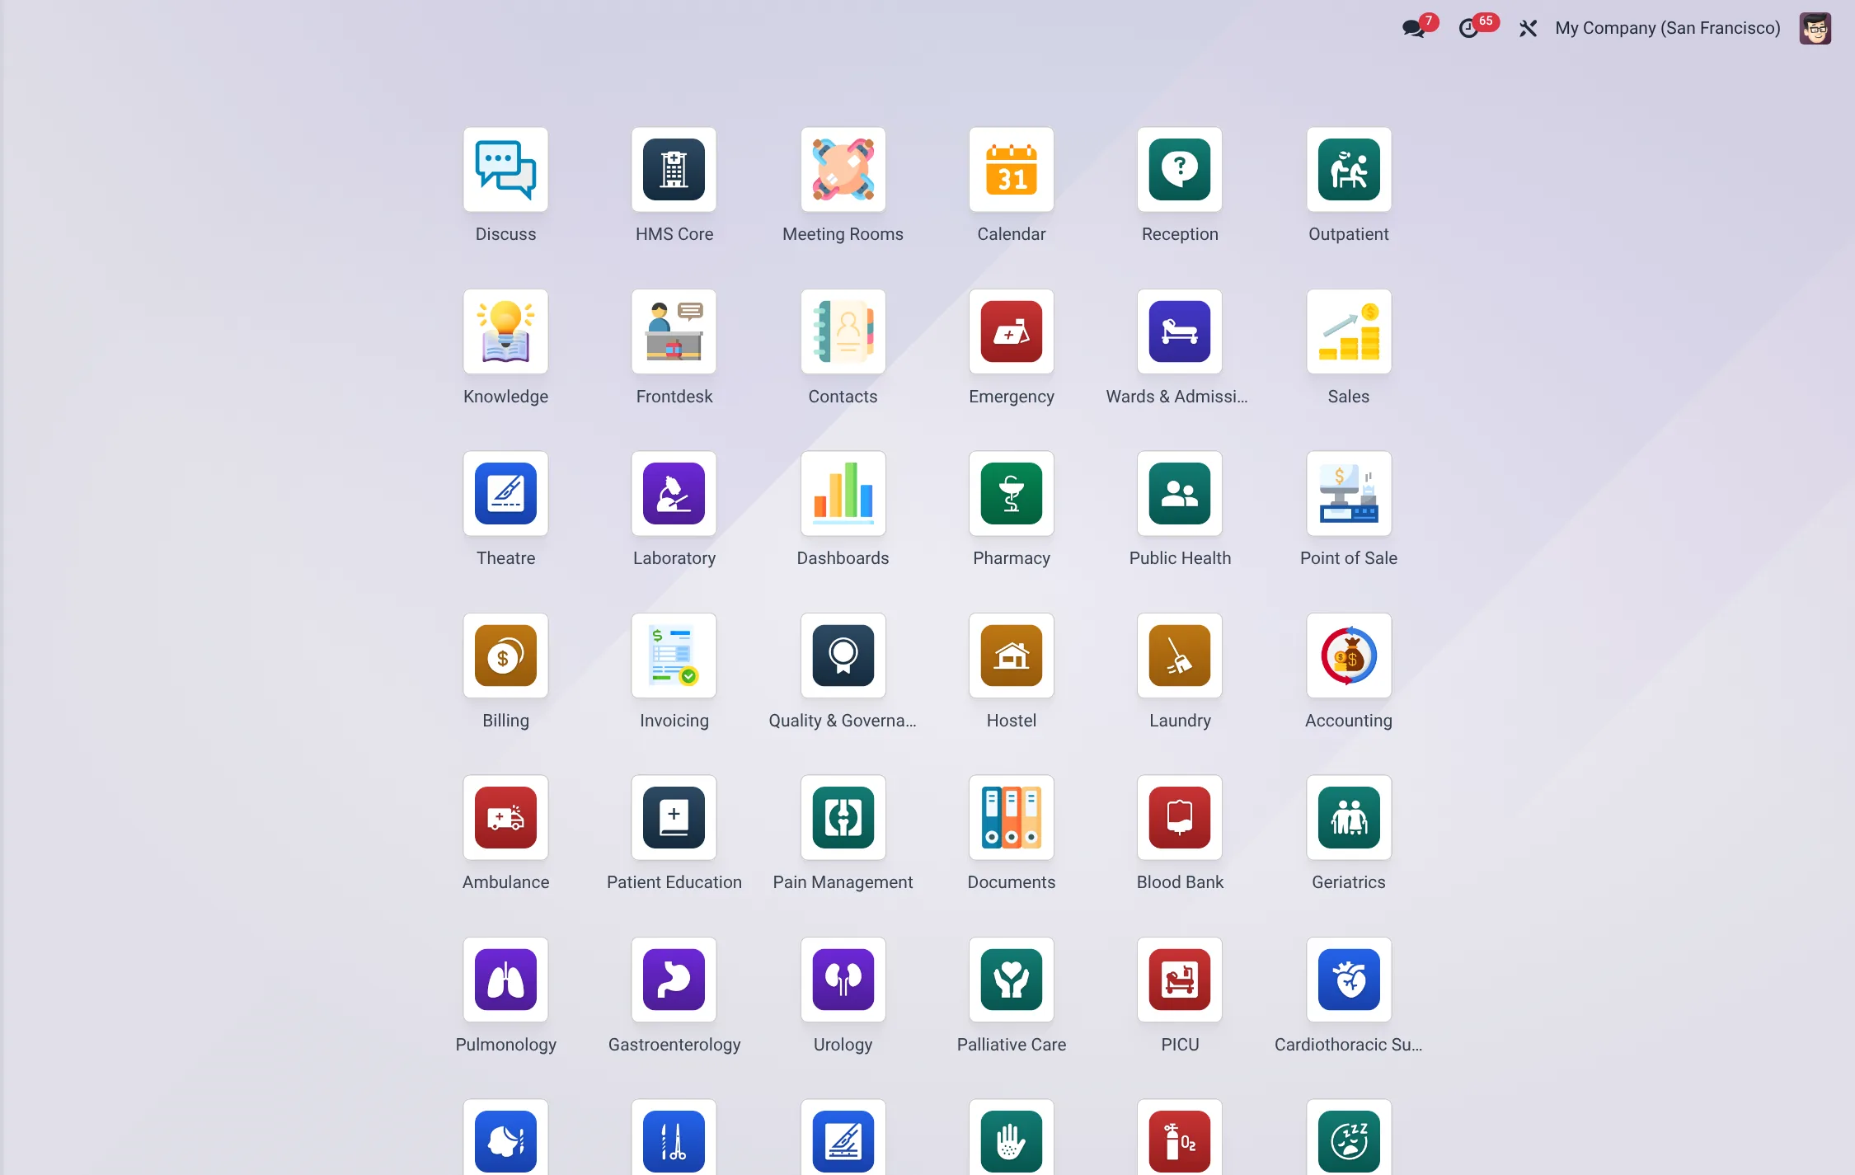1855x1175 pixels.
Task: Launch the Outpatient app
Action: pyautogui.click(x=1349, y=170)
